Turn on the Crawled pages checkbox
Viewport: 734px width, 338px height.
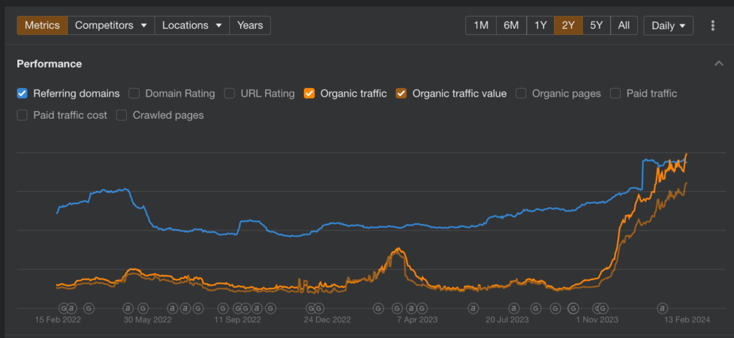pyautogui.click(x=122, y=115)
